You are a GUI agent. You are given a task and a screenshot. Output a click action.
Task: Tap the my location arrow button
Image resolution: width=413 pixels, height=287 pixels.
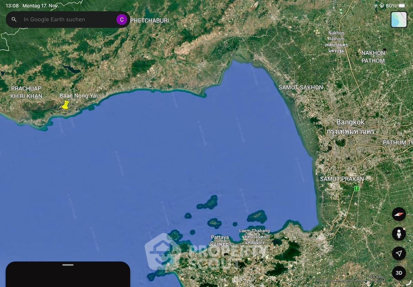(x=399, y=254)
